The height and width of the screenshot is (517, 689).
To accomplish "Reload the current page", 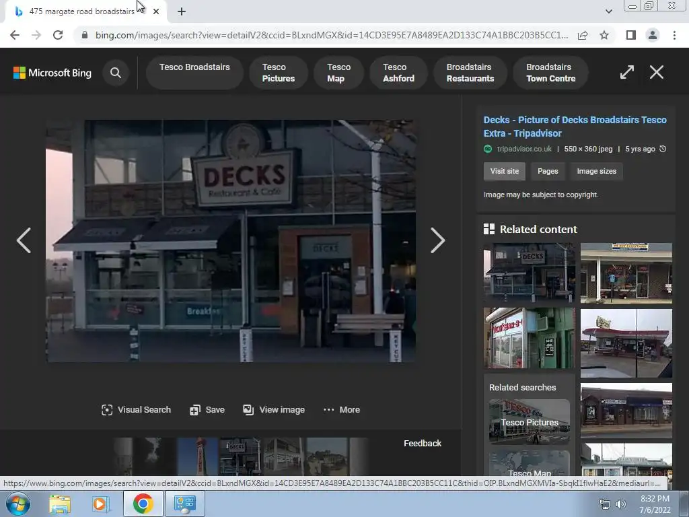I will (58, 35).
